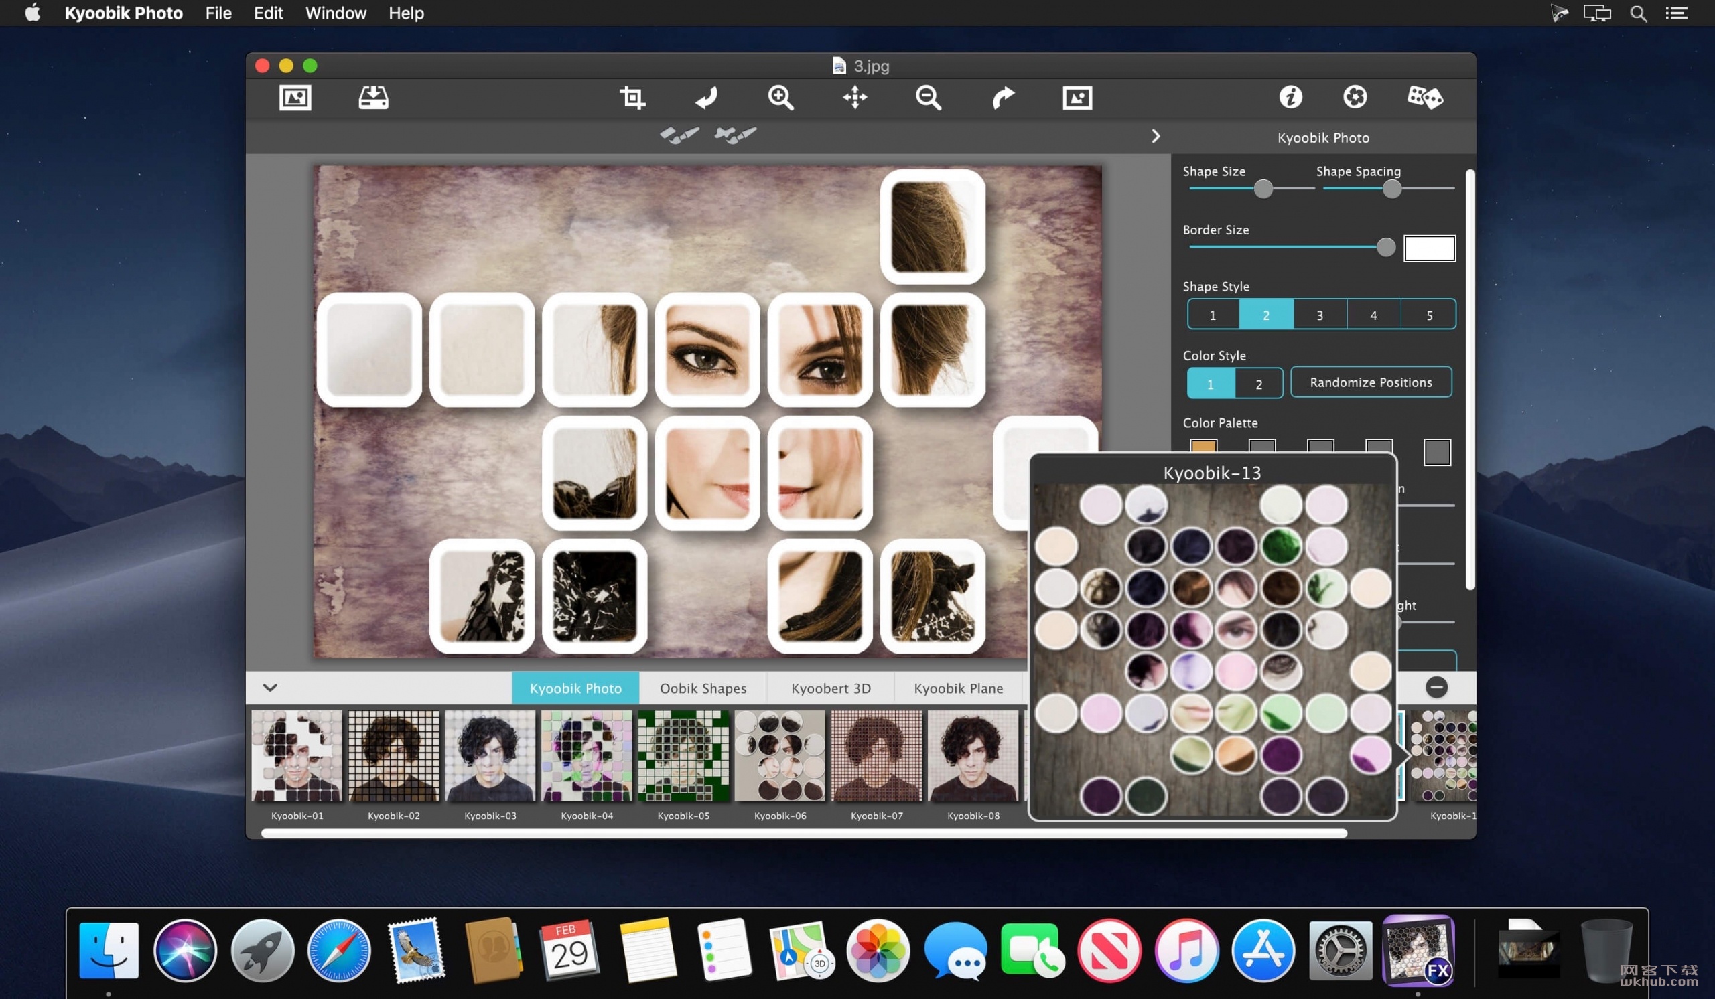This screenshot has height=999, width=1715.
Task: Open the Kyoobik Photo application menu
Action: [x=124, y=13]
